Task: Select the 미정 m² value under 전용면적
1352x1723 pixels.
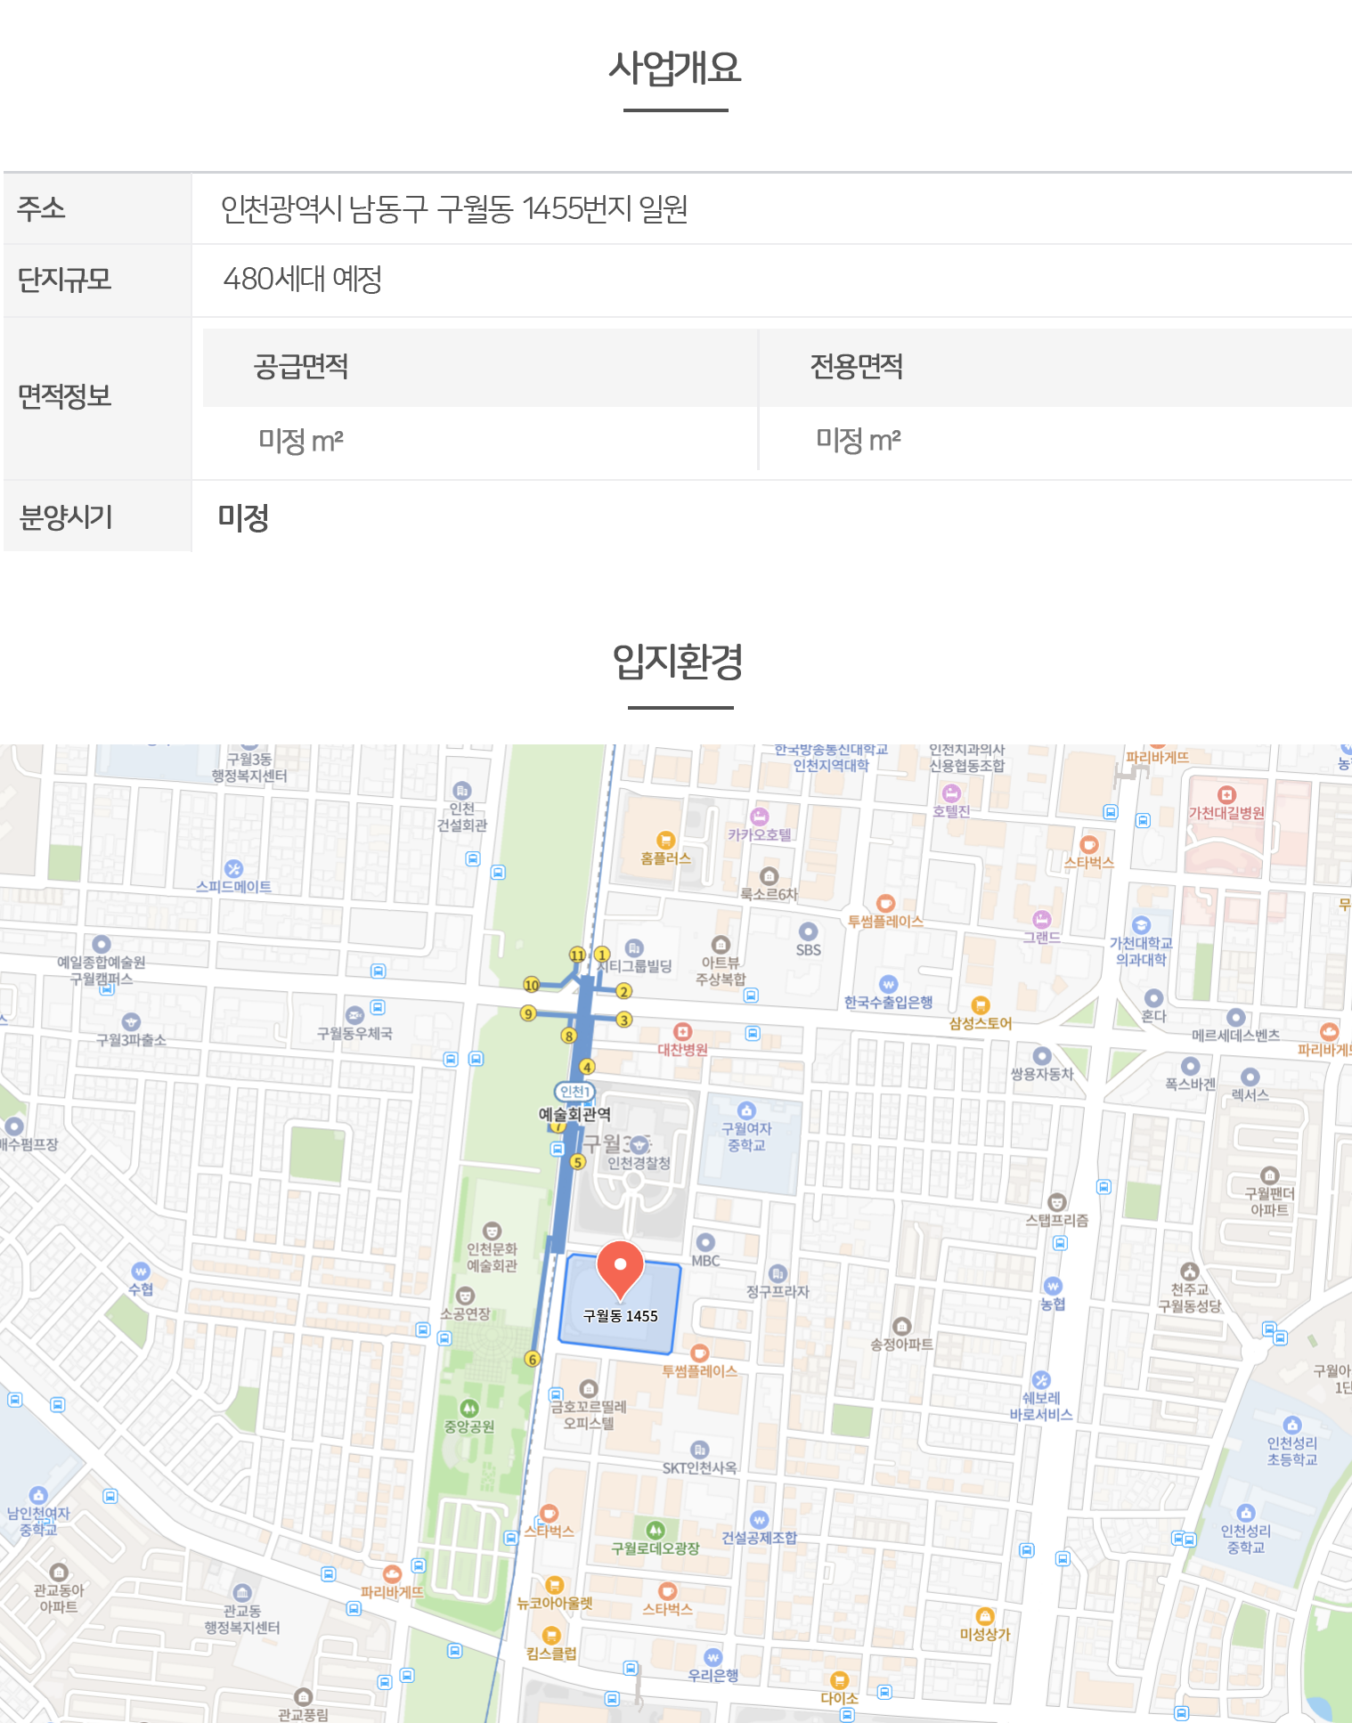Action: [859, 440]
